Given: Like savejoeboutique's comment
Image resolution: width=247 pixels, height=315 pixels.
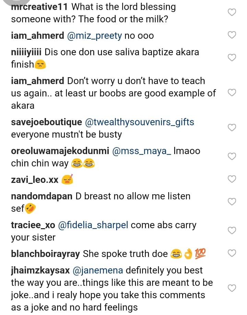Looking at the screenshot, I should (x=232, y=128).
